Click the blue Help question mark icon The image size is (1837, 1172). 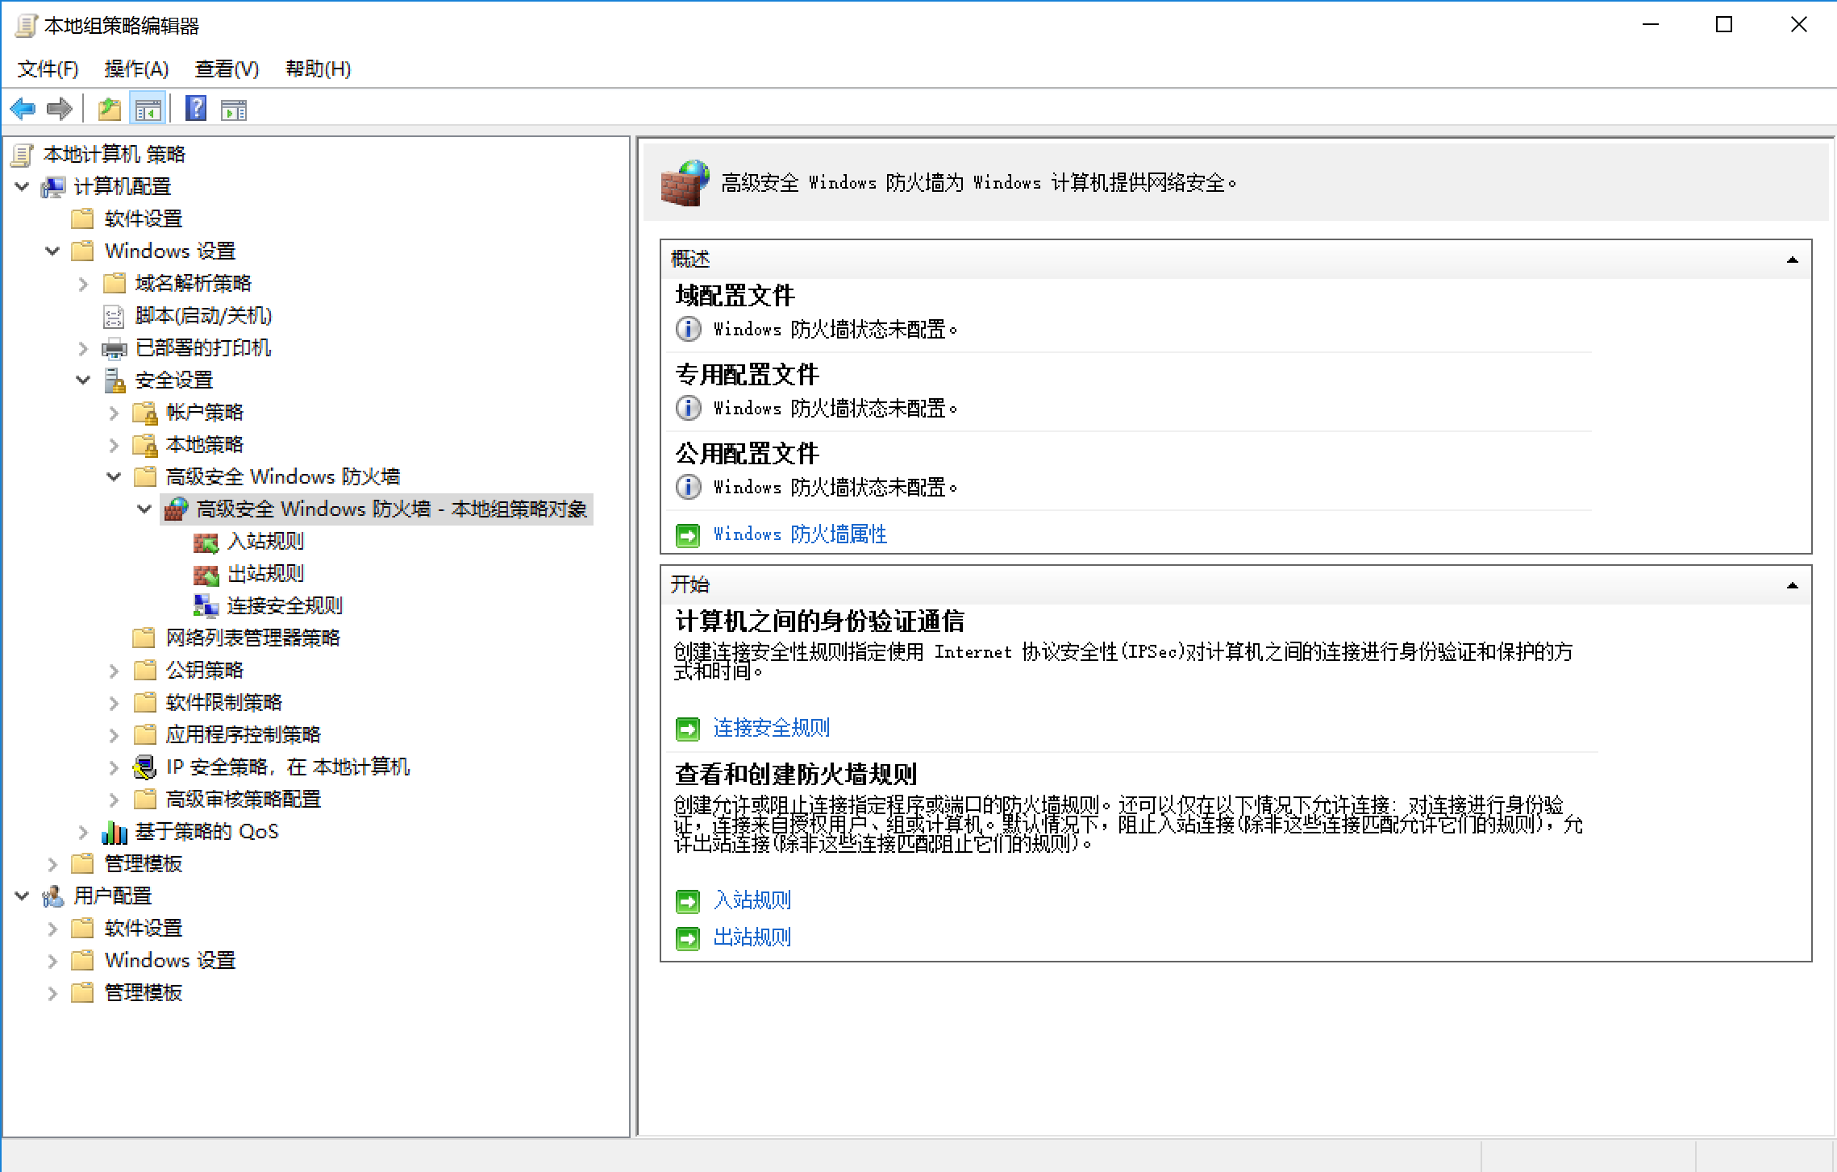click(x=196, y=109)
